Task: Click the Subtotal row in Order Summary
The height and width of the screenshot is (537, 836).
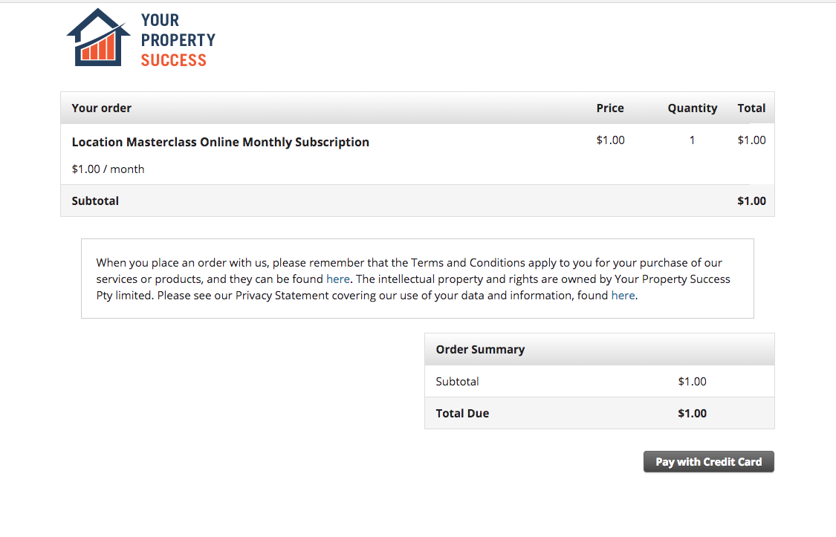Action: [457, 382]
